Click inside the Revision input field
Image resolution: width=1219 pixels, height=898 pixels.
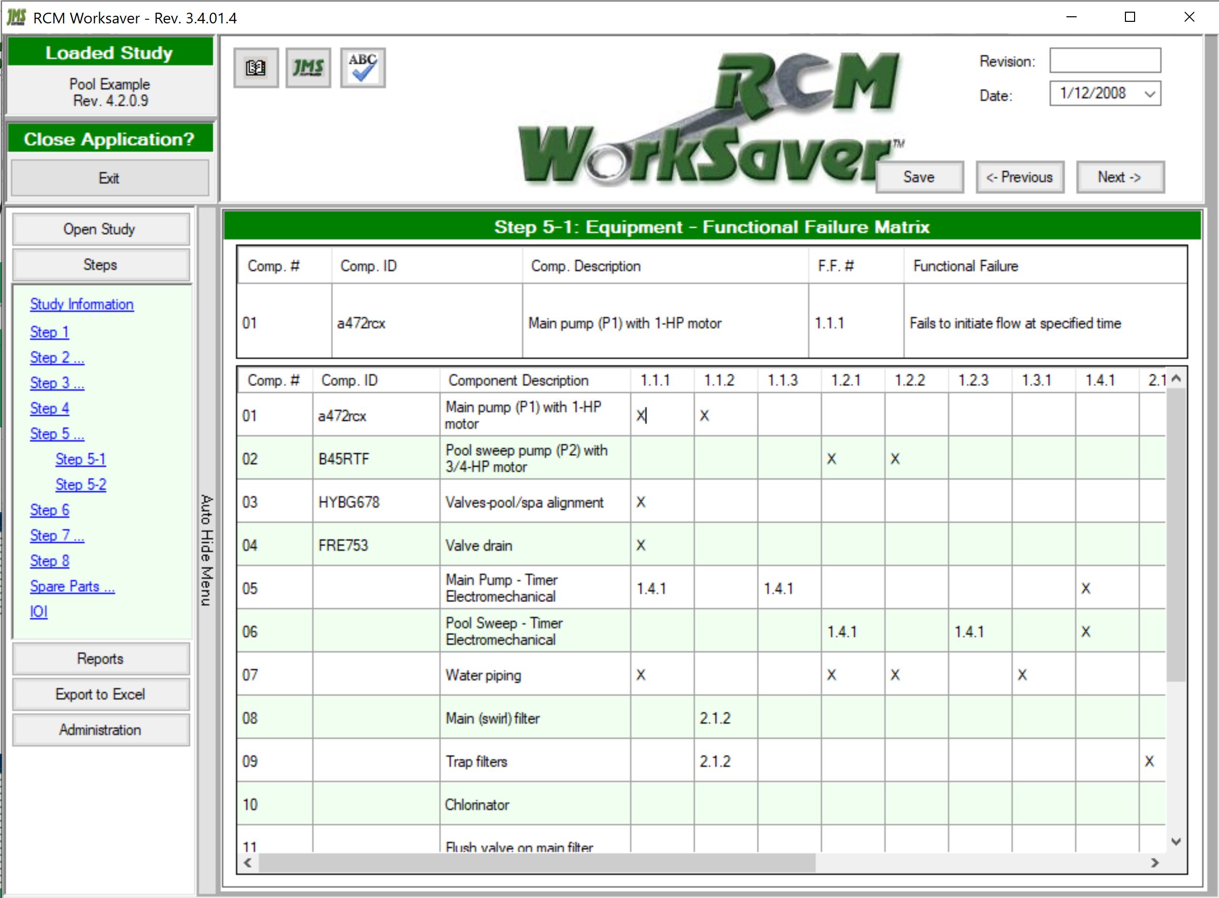click(1105, 60)
